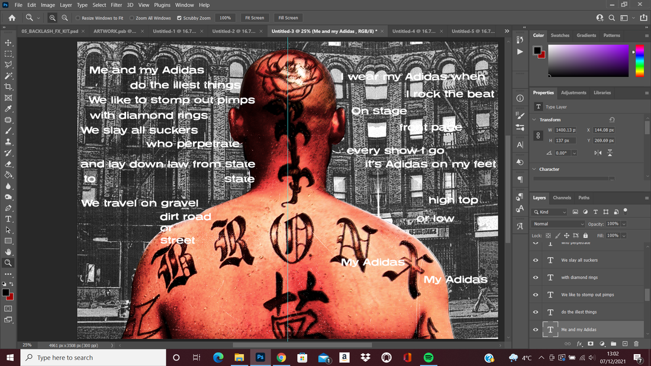Select the Eraser tool
651x366 pixels.
point(8,164)
